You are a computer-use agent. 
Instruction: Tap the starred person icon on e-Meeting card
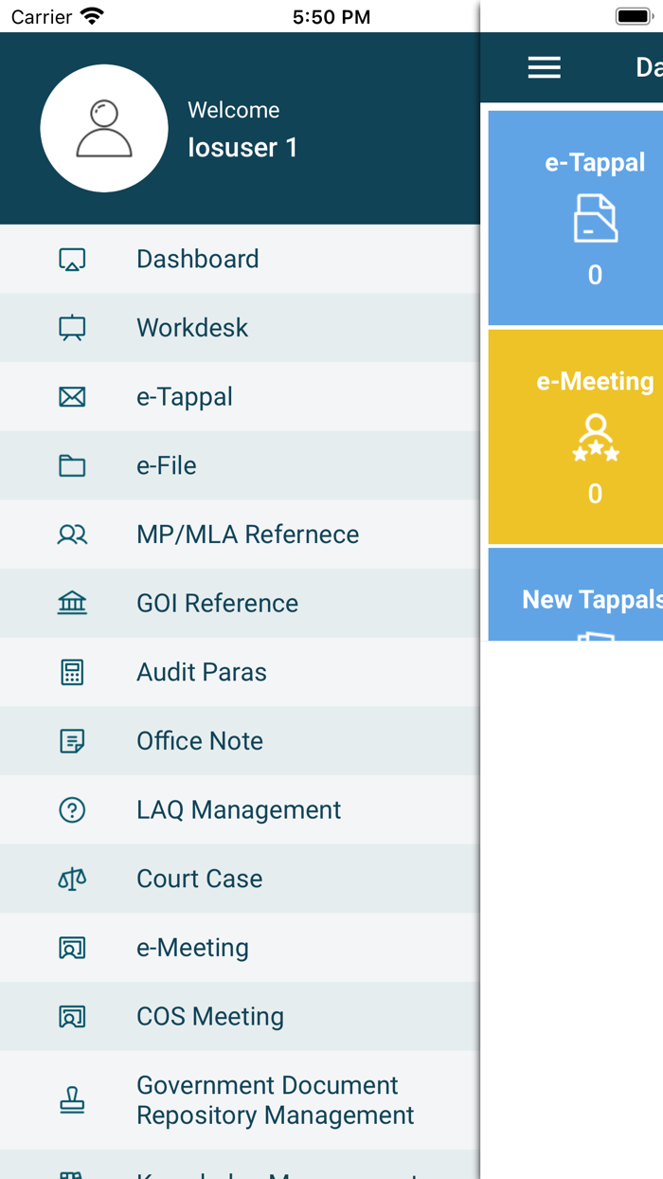click(x=596, y=438)
